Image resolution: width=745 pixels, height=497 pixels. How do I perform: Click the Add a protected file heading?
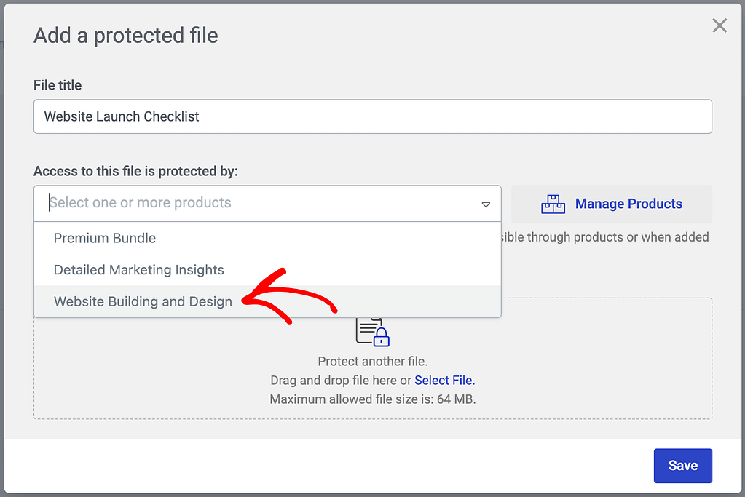126,36
